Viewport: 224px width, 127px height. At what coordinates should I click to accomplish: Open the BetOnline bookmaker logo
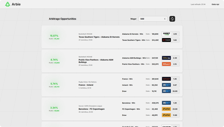tap(166, 40)
